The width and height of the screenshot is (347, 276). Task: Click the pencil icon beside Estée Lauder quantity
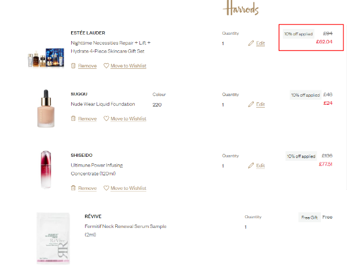tap(251, 43)
